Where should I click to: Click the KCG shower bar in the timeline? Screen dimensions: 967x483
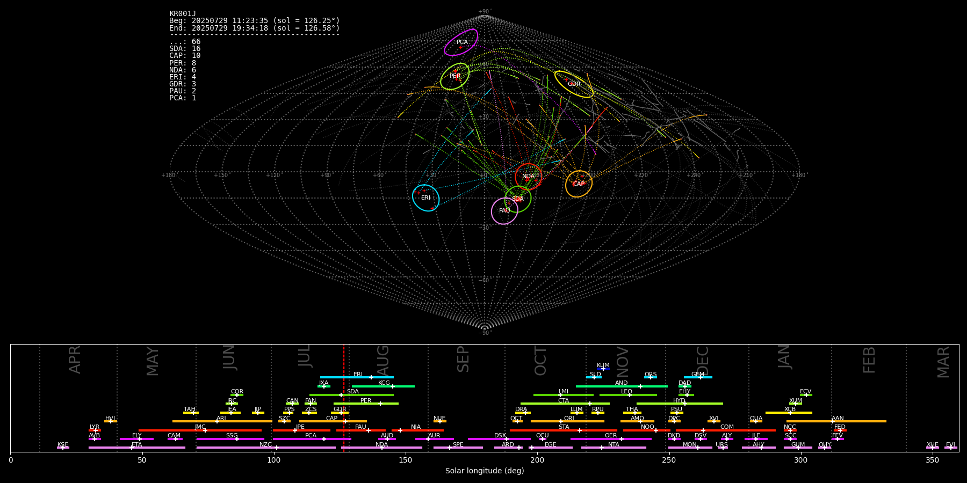(383, 386)
